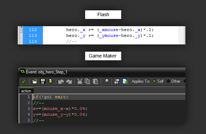206x134 pixels.
Task: Select the Other radio button
Action: tap(168, 81)
